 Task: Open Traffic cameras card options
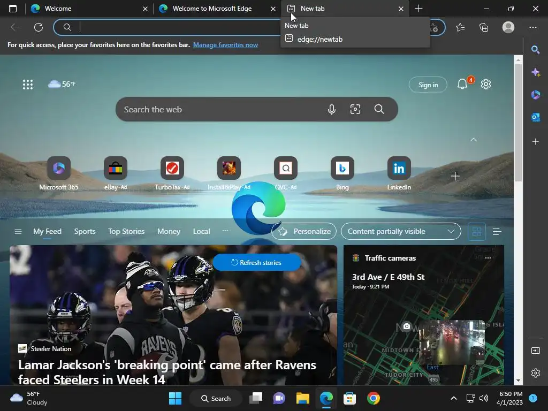tap(488, 258)
